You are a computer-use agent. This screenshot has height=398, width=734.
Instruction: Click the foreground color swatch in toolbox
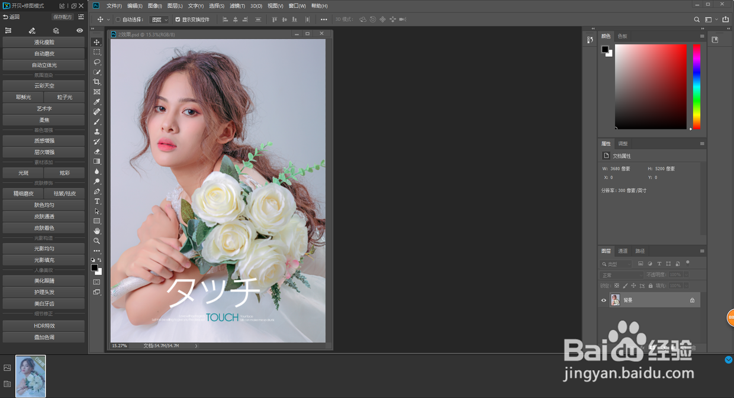94,268
